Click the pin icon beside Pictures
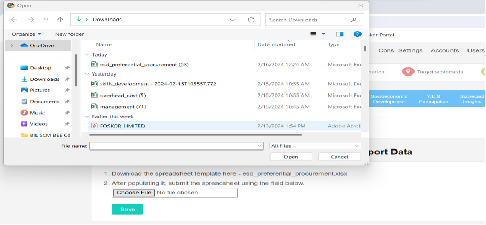 [67, 90]
